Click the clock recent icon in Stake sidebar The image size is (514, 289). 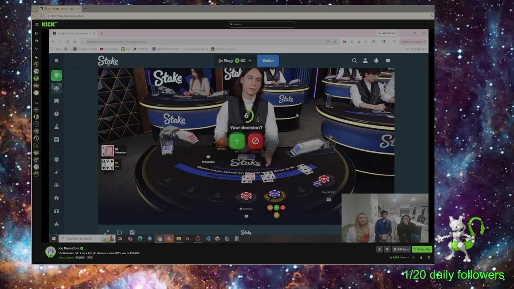tap(57, 114)
